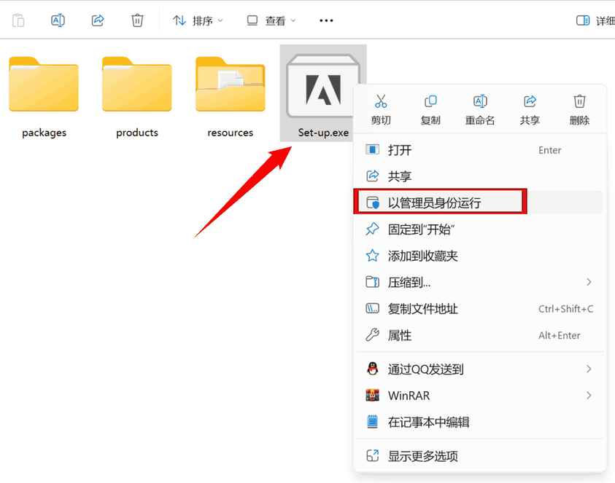Click the Alt+Enter shortcut text

pos(560,336)
